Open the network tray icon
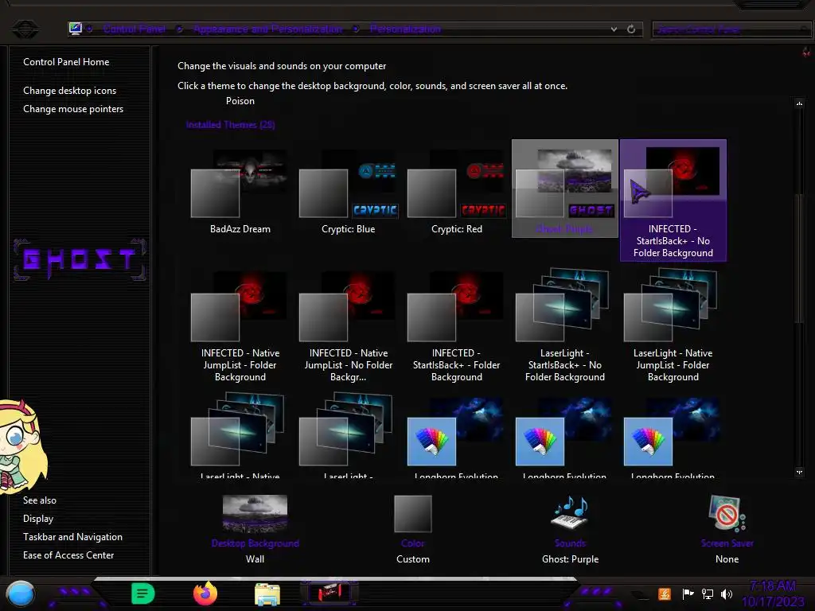 pyautogui.click(x=708, y=593)
